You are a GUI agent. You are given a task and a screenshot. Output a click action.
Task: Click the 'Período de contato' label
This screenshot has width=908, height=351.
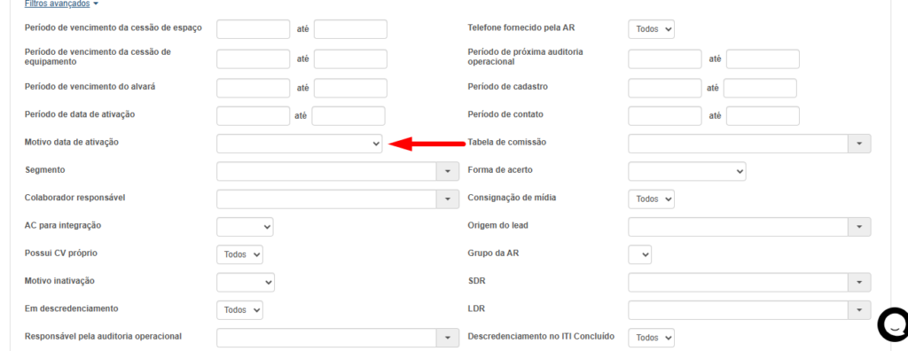(x=505, y=114)
